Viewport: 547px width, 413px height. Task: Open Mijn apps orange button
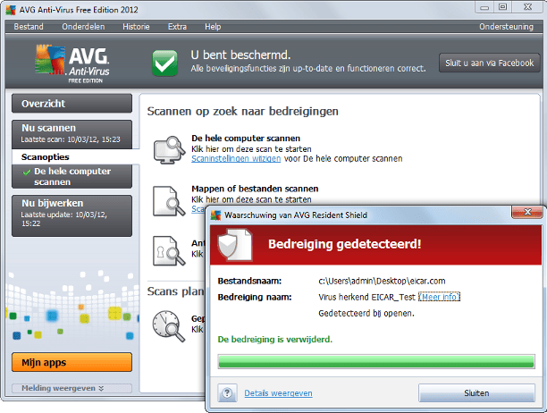coord(72,362)
